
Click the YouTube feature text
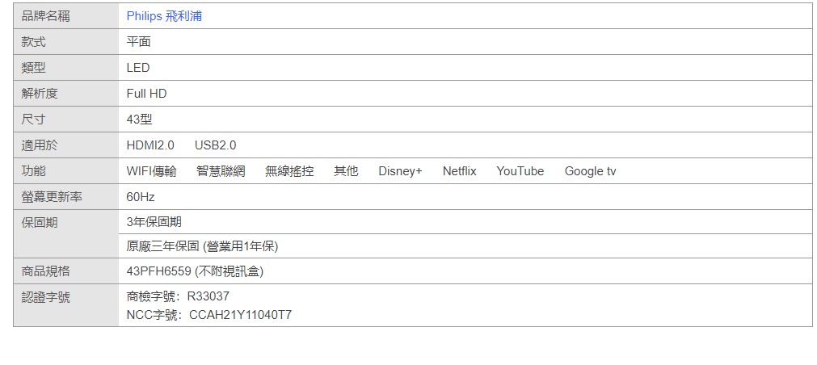pyautogui.click(x=520, y=170)
